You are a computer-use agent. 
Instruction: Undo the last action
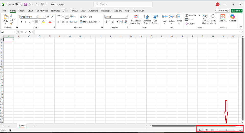[30, 4]
